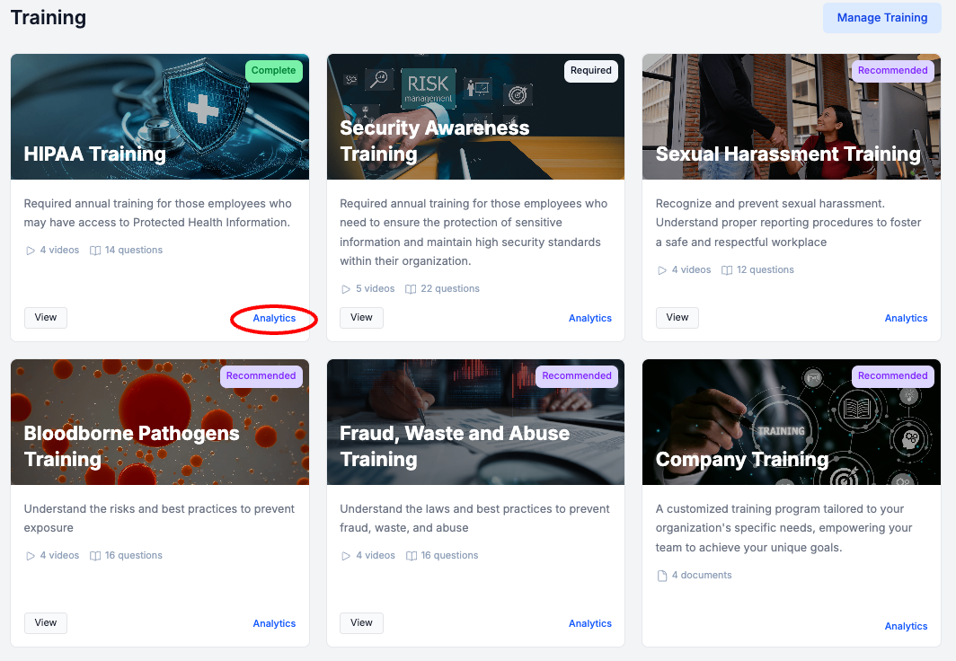Click the Bloodborne Pathogens description text

[x=159, y=518]
